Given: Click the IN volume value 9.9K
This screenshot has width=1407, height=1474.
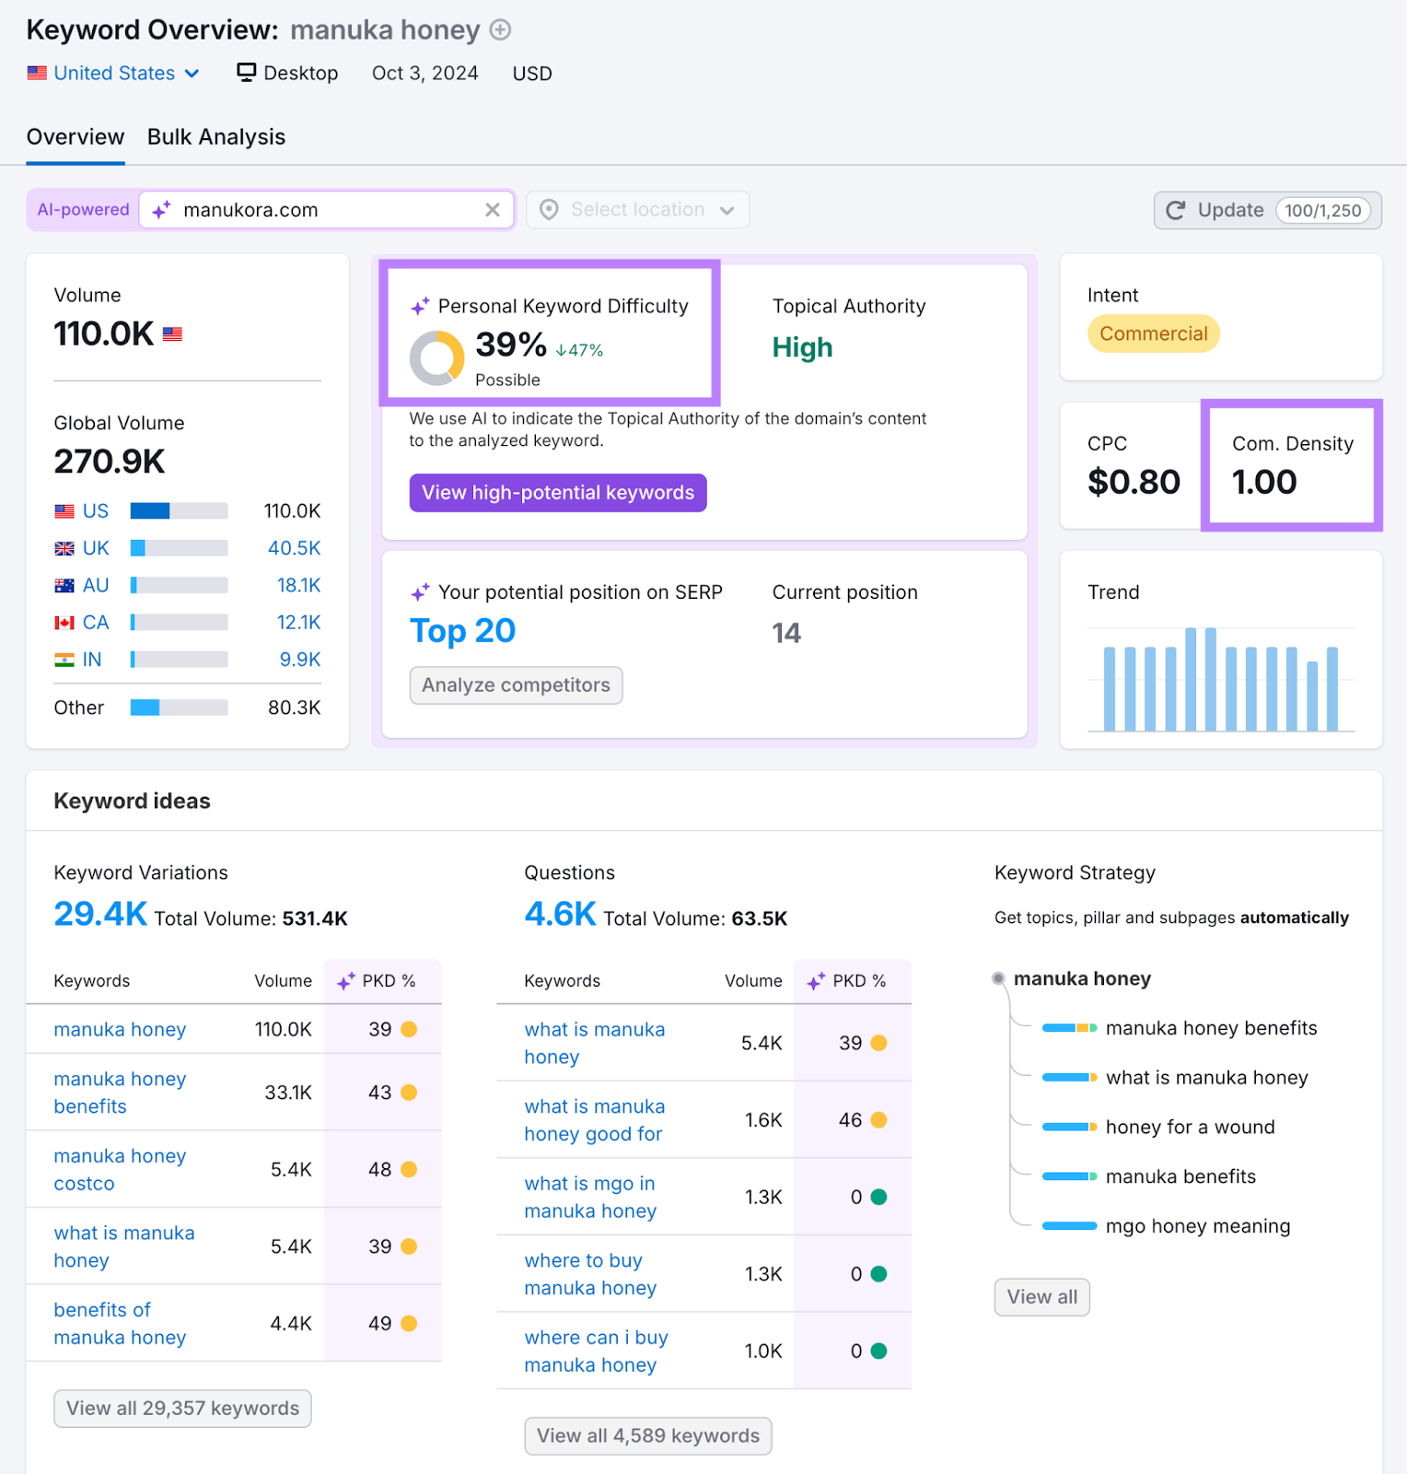Looking at the screenshot, I should pyautogui.click(x=300, y=660).
